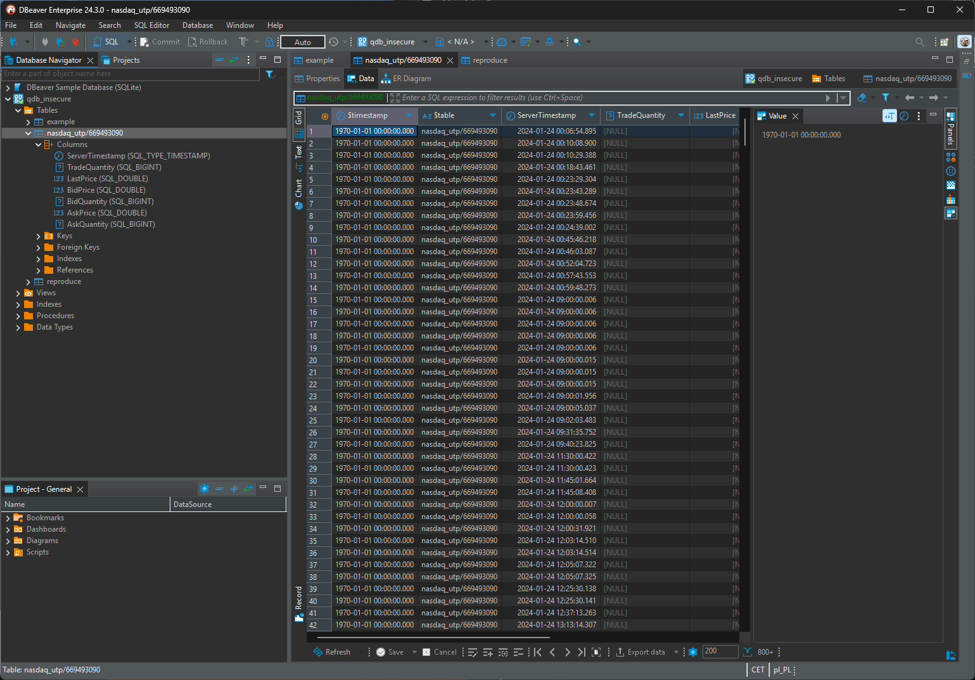Click the transaction log clock icon

coord(334,42)
